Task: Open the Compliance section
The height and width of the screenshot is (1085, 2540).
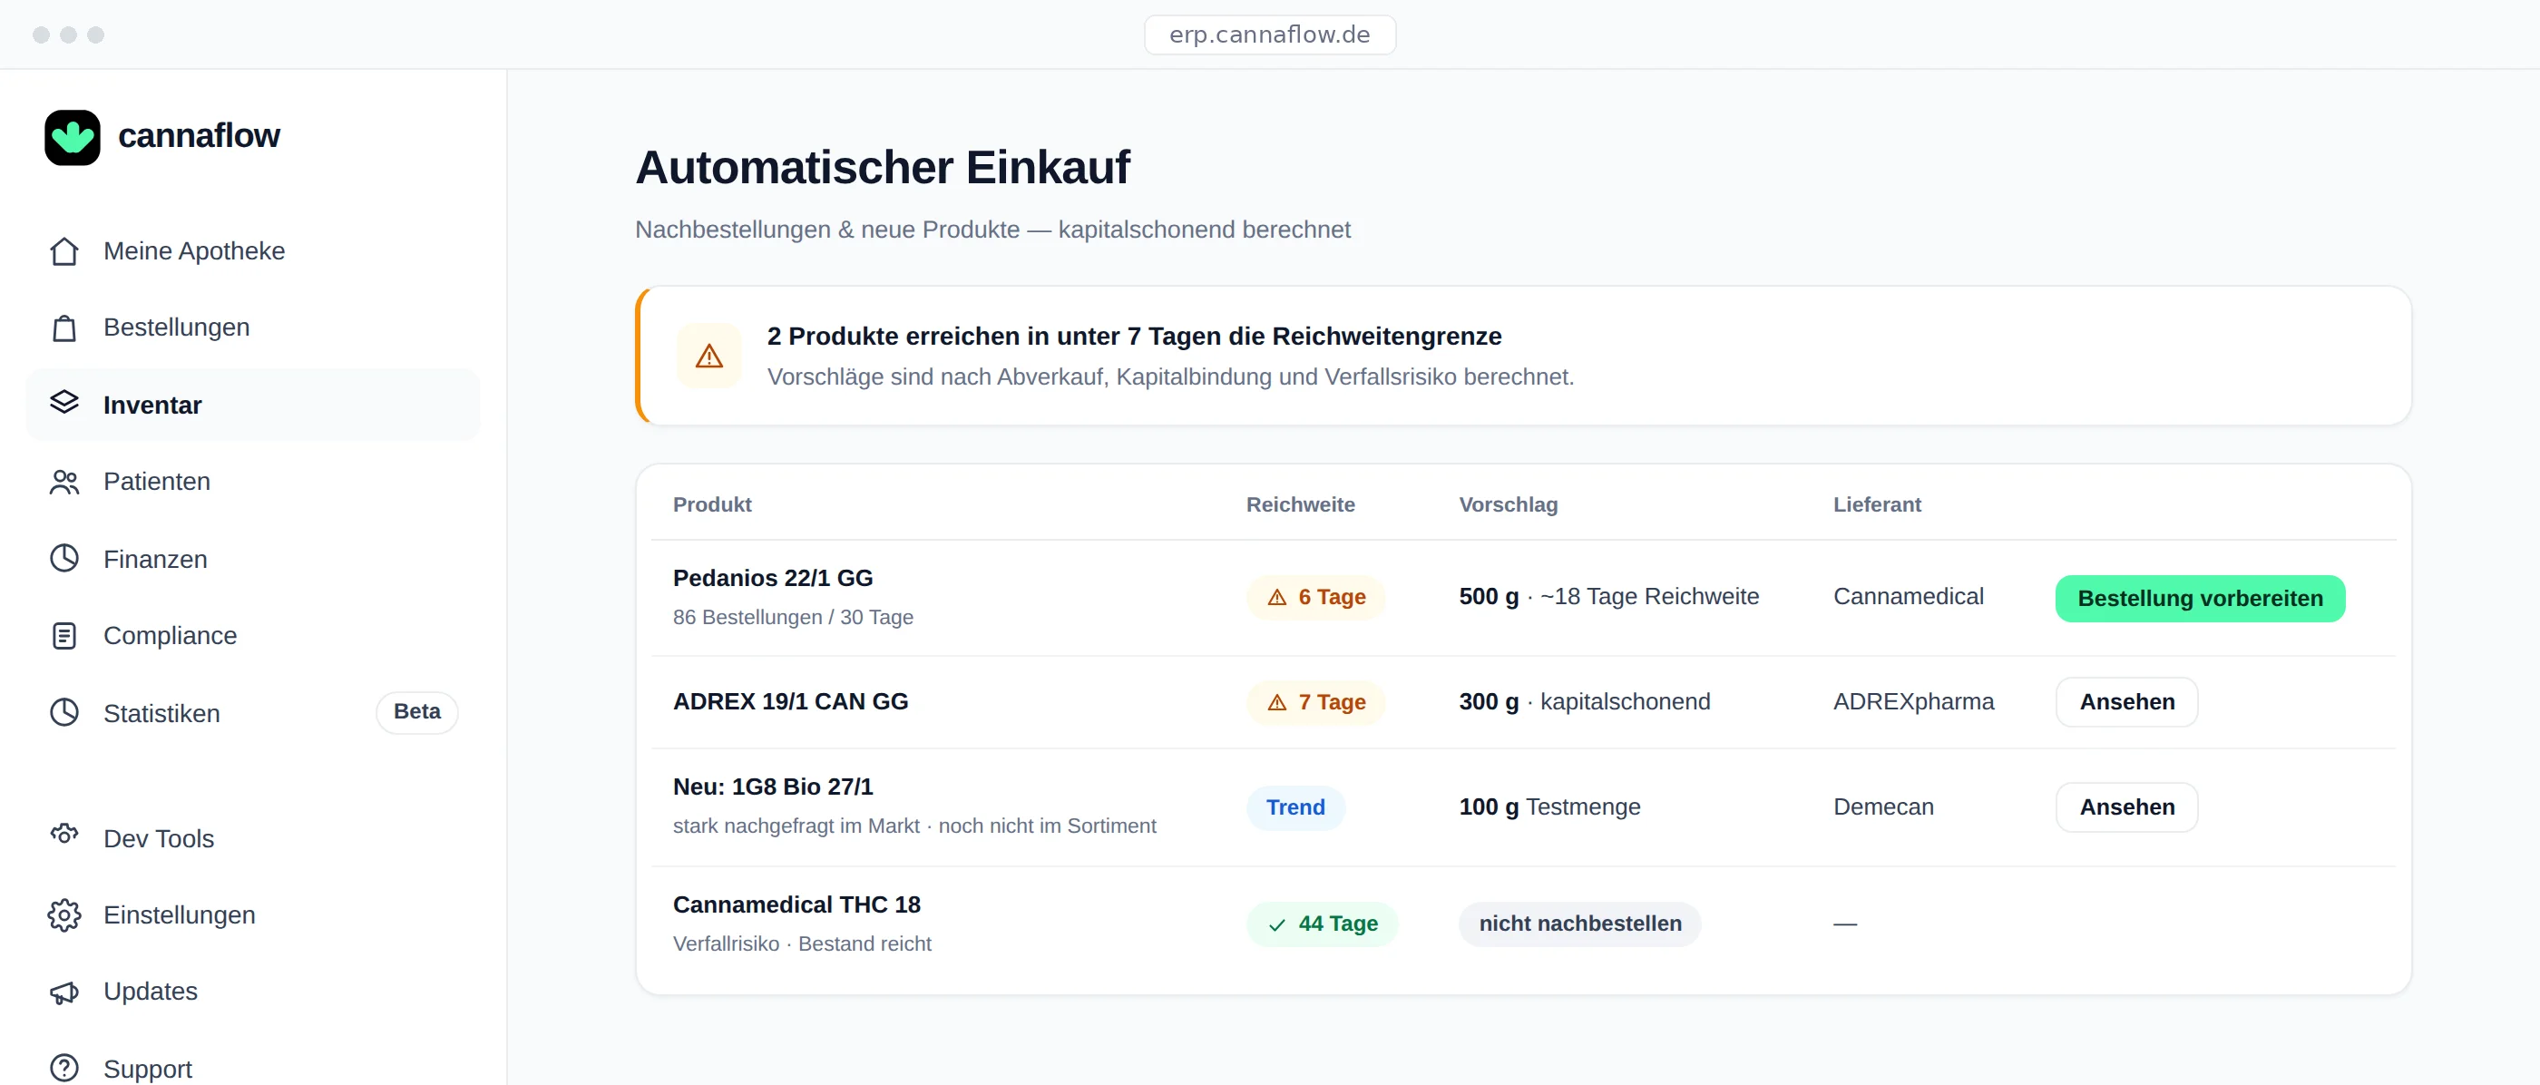Action: pyautogui.click(x=252, y=635)
